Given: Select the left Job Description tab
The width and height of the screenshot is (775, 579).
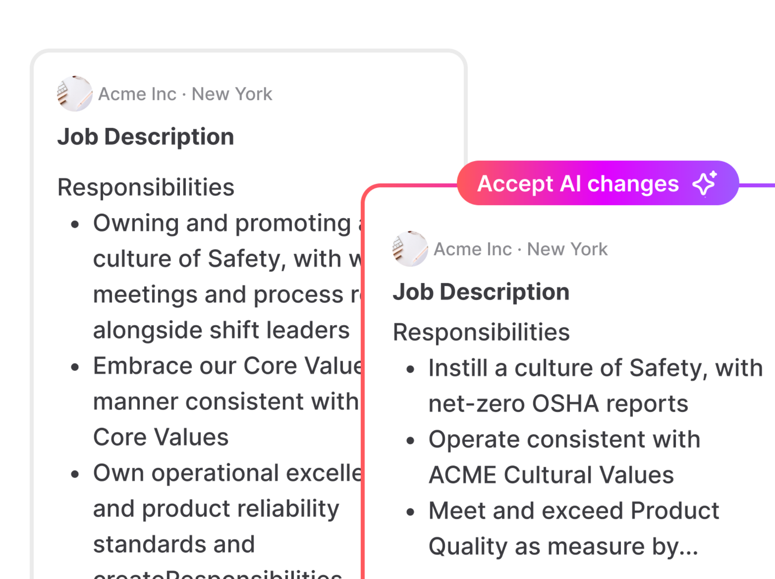Looking at the screenshot, I should point(145,137).
